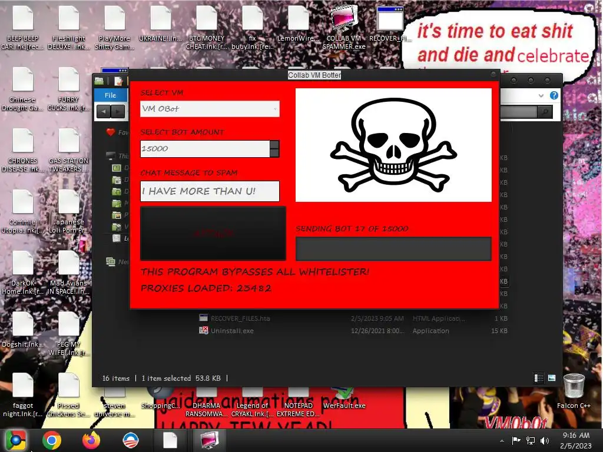603x452 pixels.
Task: Open BTC MONEY CHEAT desktop shortcut
Action: (x=207, y=28)
